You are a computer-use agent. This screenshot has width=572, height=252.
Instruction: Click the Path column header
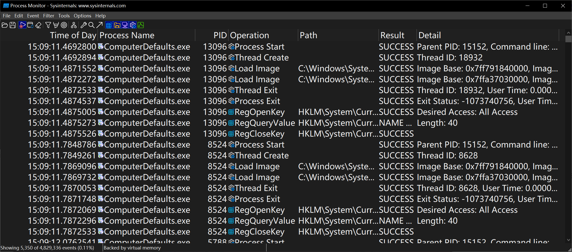tap(338, 35)
